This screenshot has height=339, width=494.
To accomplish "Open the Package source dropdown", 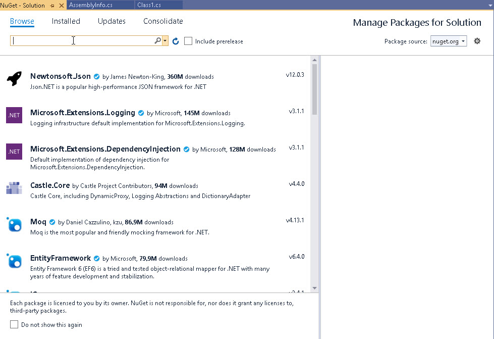I will click(x=449, y=41).
